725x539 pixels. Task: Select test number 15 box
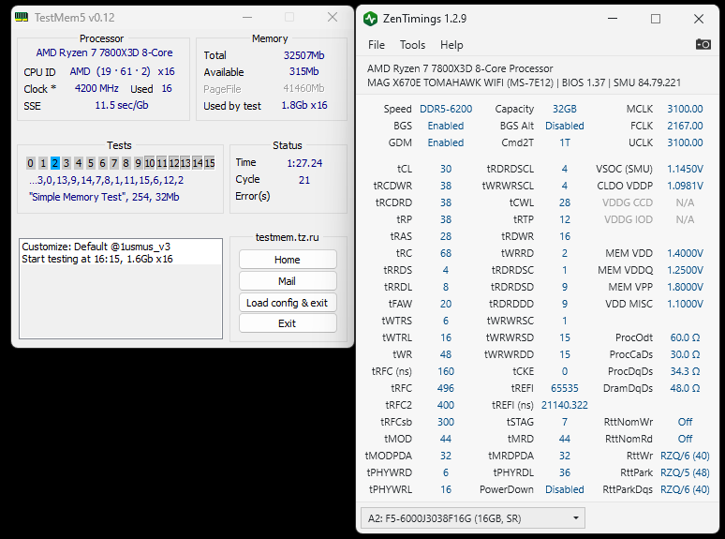click(210, 163)
